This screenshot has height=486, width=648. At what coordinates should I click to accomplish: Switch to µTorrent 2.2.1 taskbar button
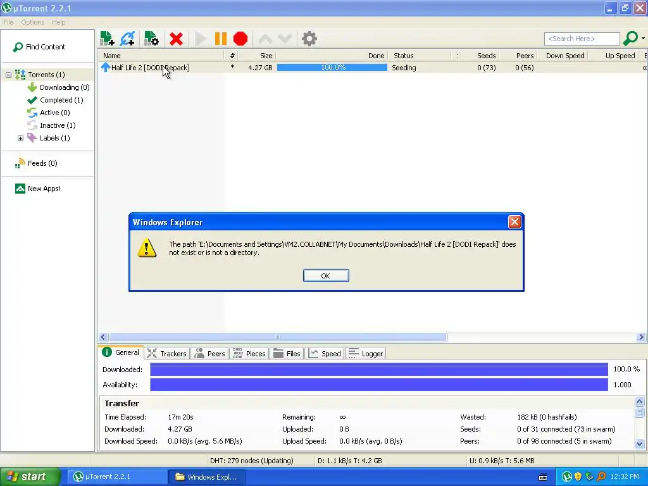point(116,477)
